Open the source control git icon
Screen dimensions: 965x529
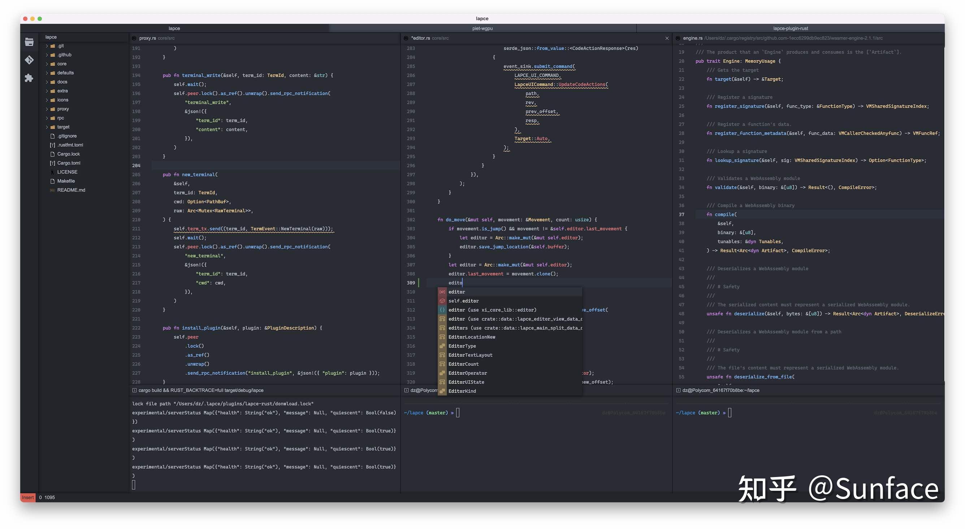29,60
